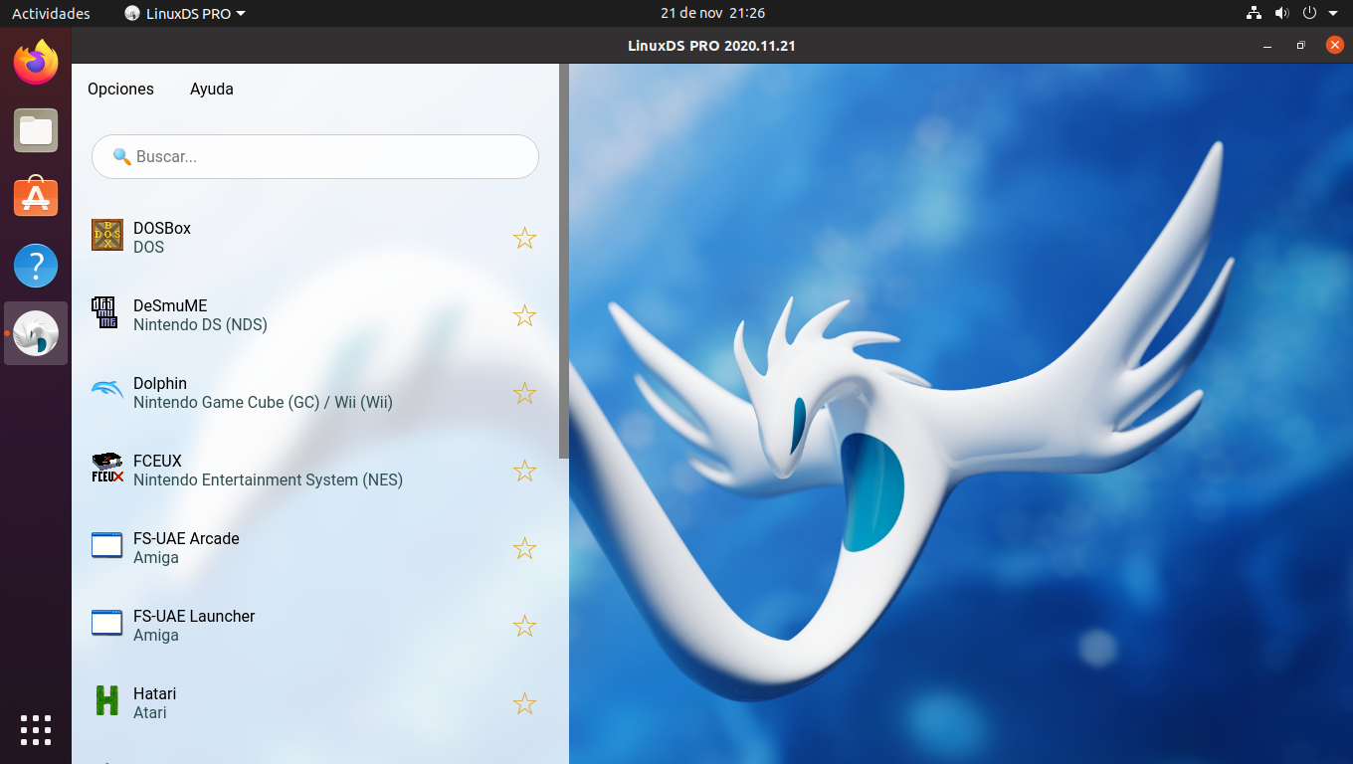The height and width of the screenshot is (764, 1353).
Task: Click the DOS subtitle under DOSBox
Action: coord(148,247)
